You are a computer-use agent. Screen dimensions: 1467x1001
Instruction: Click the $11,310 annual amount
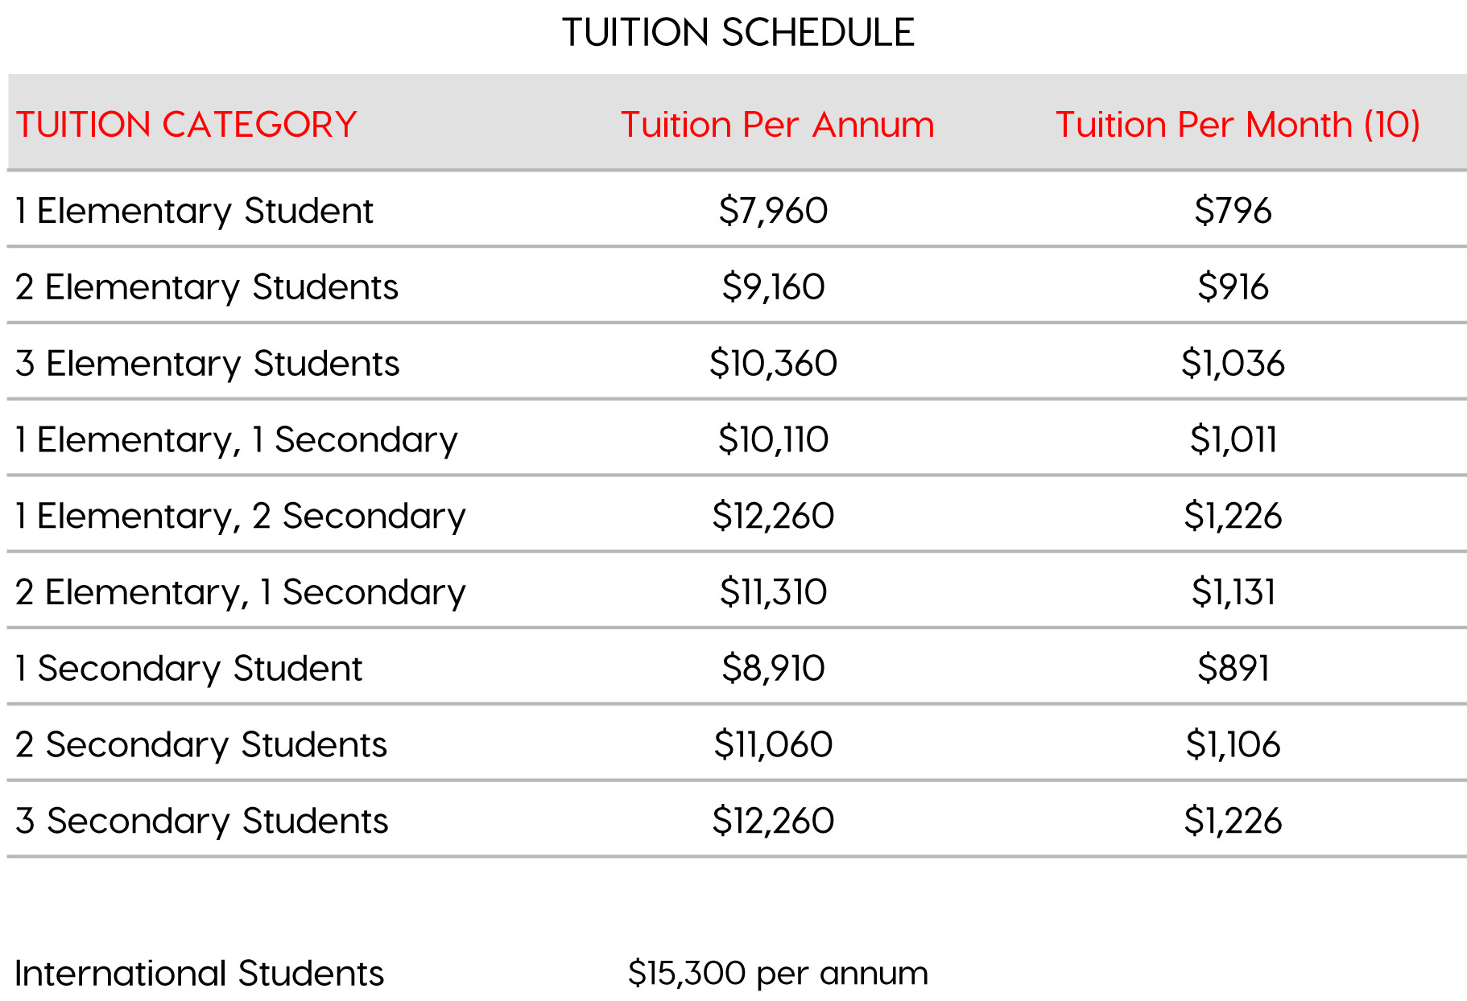coord(773,592)
